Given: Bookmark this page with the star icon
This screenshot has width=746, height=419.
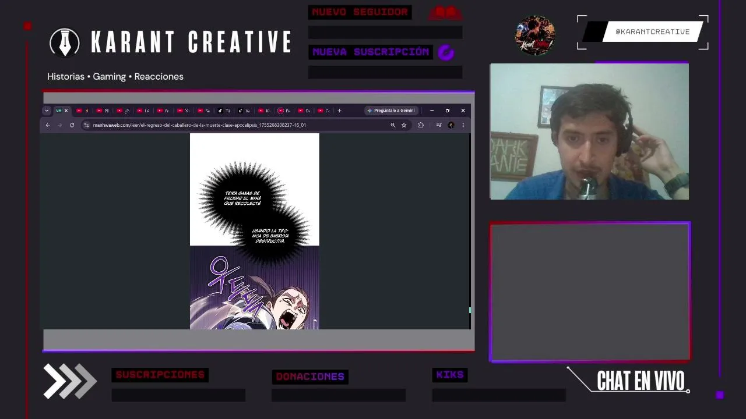Looking at the screenshot, I should [x=403, y=125].
